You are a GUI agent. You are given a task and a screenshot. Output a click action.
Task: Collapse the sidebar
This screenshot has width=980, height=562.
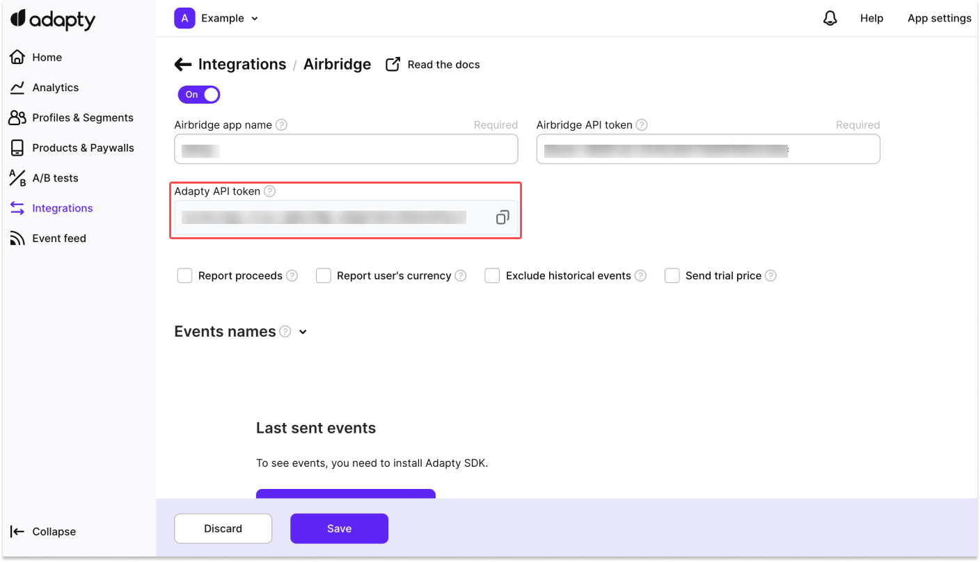click(x=43, y=531)
